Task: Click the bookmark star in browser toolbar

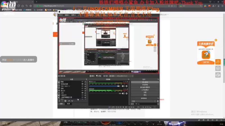Action: click(x=31, y=6)
